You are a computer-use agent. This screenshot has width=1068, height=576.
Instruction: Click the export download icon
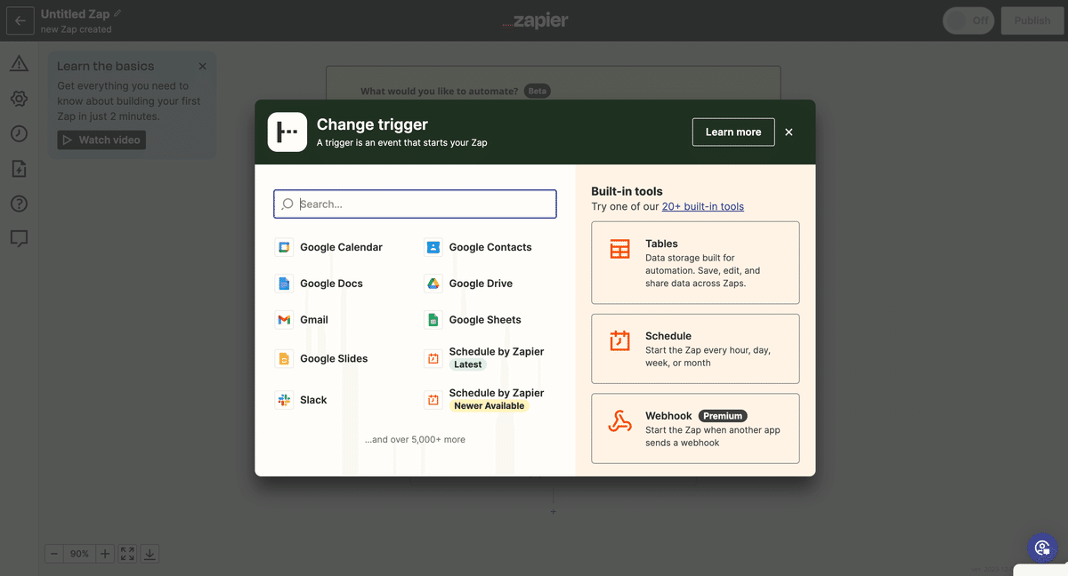tap(150, 554)
